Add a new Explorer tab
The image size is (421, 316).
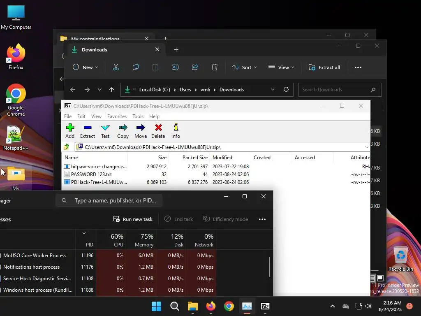176,50
